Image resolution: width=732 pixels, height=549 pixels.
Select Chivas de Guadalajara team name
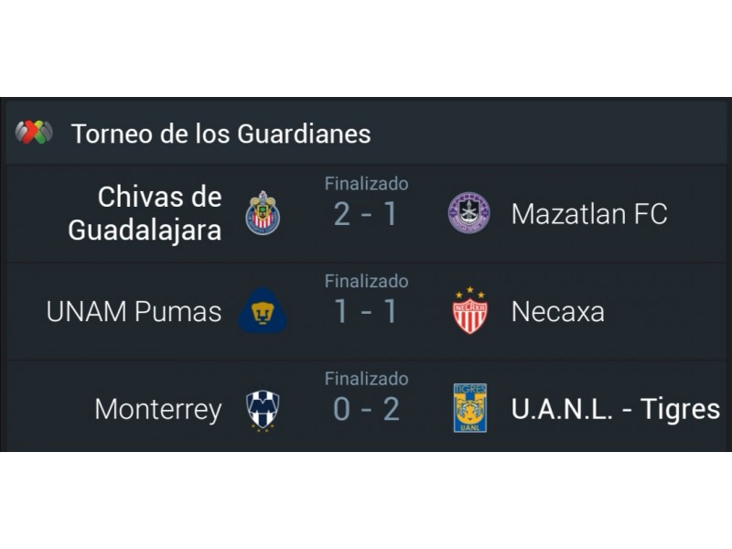(x=145, y=213)
